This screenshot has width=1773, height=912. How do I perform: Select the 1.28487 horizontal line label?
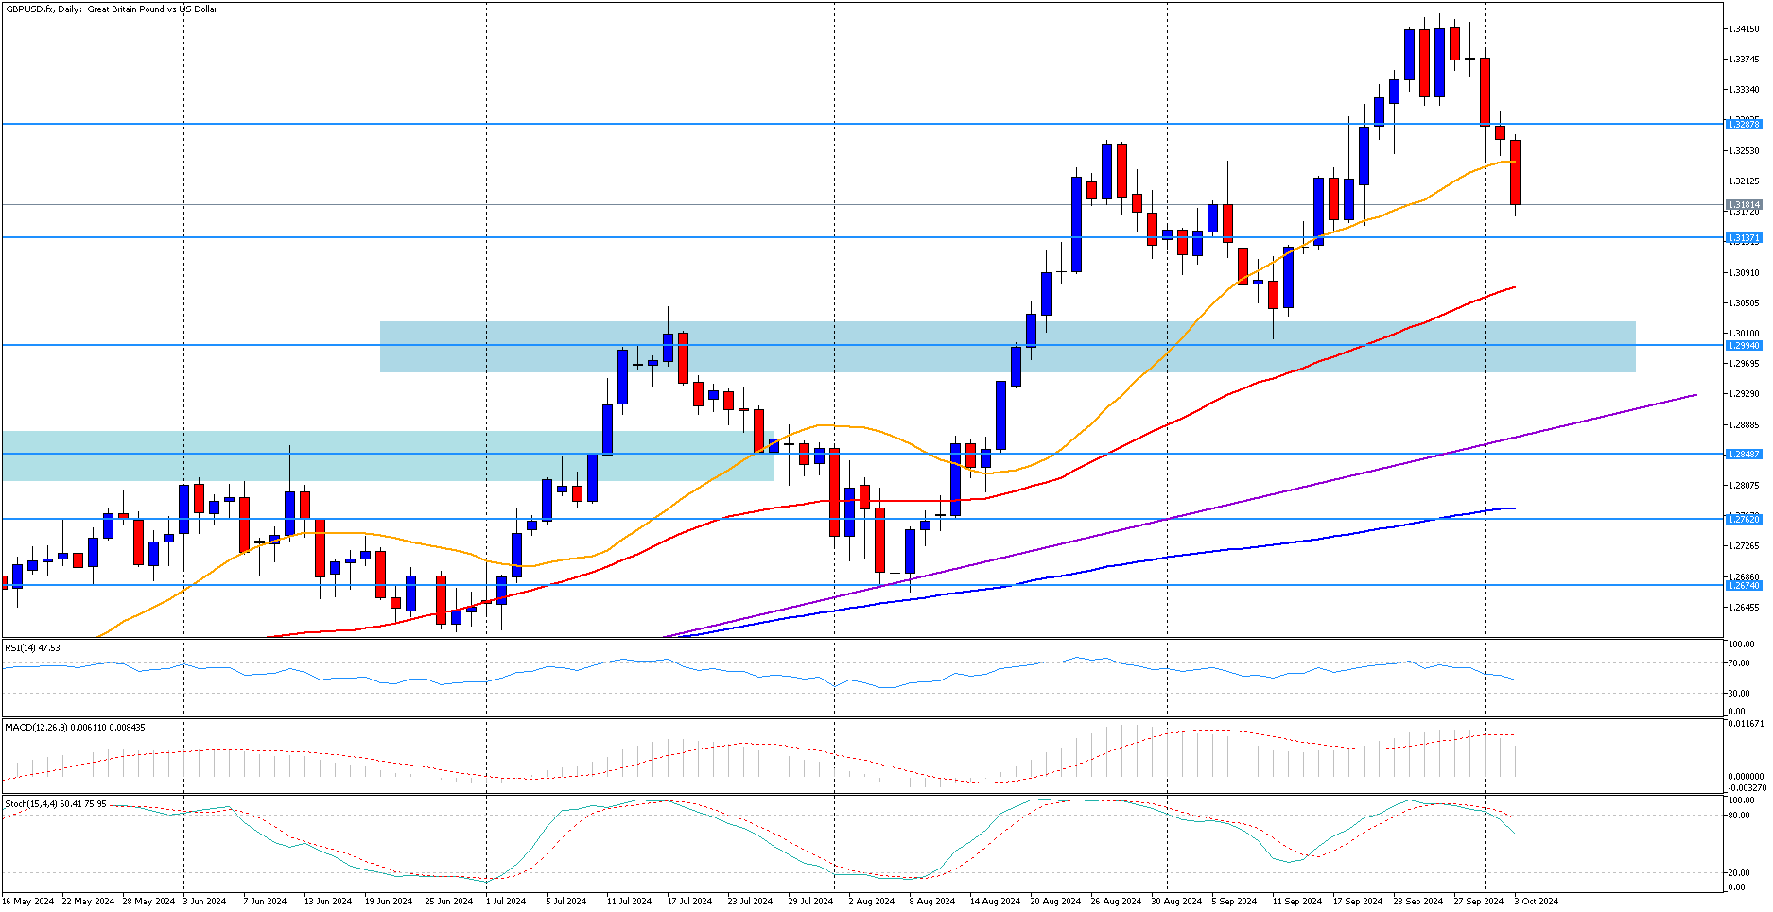pyautogui.click(x=1743, y=454)
